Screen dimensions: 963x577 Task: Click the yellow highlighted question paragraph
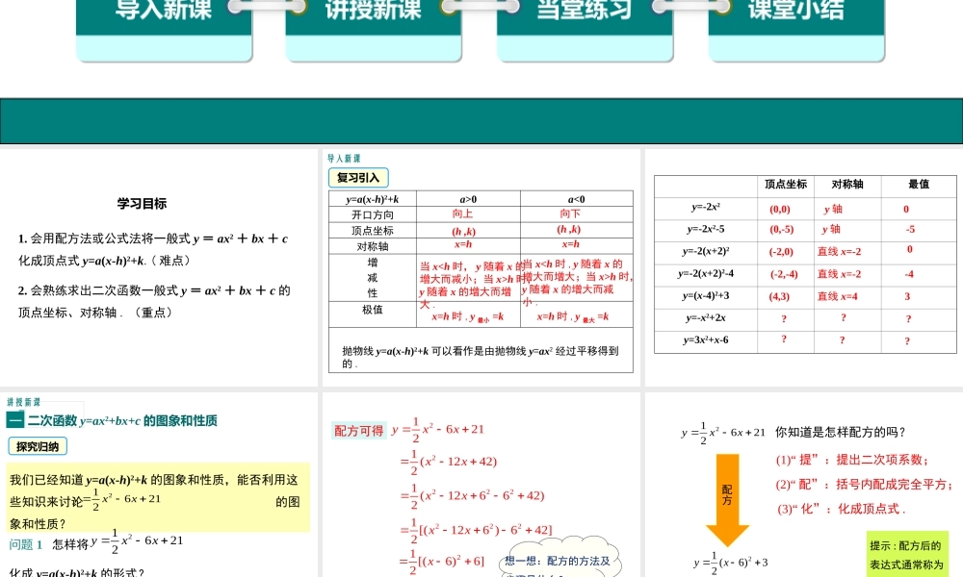point(158,498)
